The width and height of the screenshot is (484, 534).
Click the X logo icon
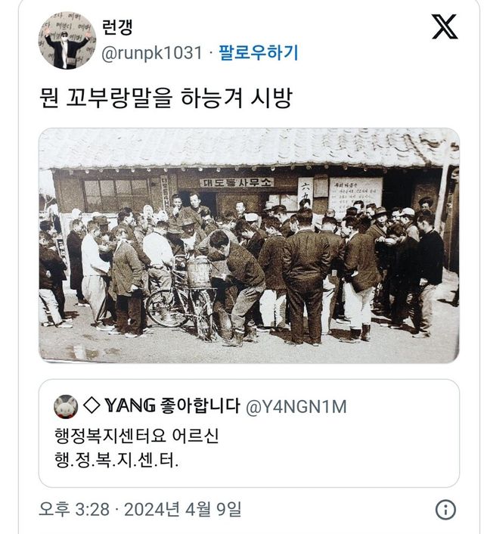tap(445, 26)
